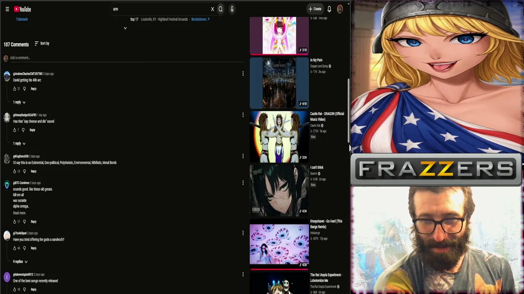Focus the search box containing 'ann'
The height and width of the screenshot is (294, 524).
[x=160, y=9]
